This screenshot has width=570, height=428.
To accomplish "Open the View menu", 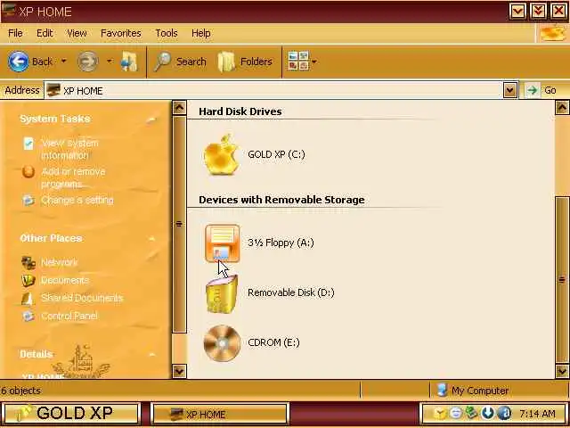I will click(x=77, y=33).
